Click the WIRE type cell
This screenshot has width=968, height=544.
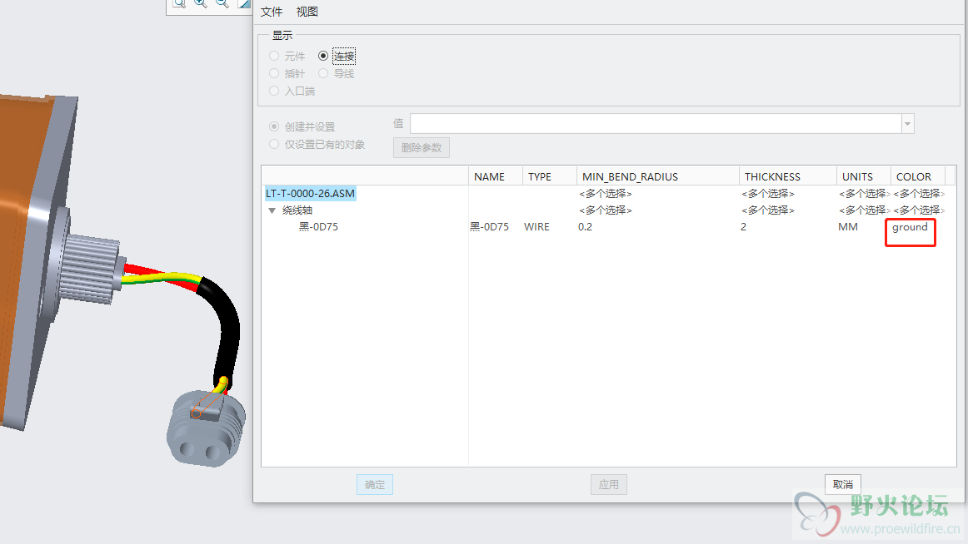pyautogui.click(x=536, y=227)
